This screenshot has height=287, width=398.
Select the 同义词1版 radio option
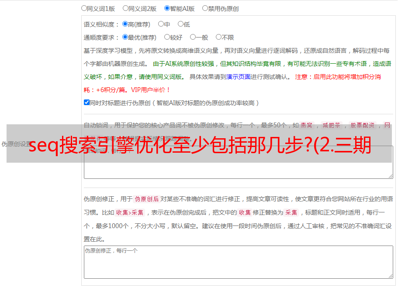tap(84, 8)
